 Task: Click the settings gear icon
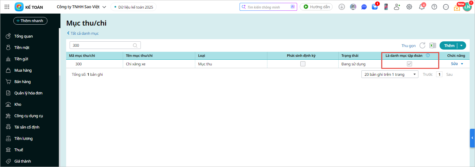[x=409, y=7]
